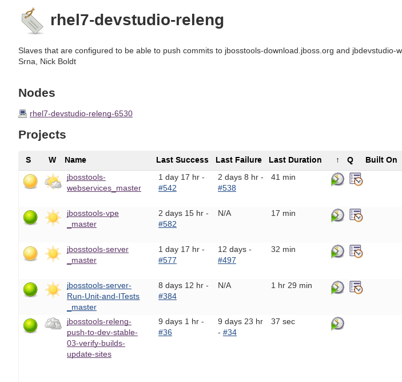Open last success build #542
Screen dimensions: 402x382
pos(167,188)
